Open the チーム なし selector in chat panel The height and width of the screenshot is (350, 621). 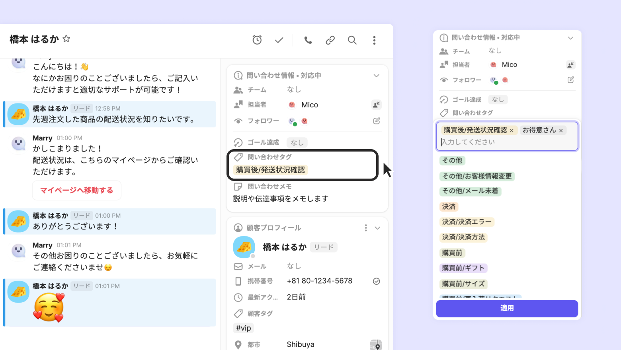click(x=294, y=89)
